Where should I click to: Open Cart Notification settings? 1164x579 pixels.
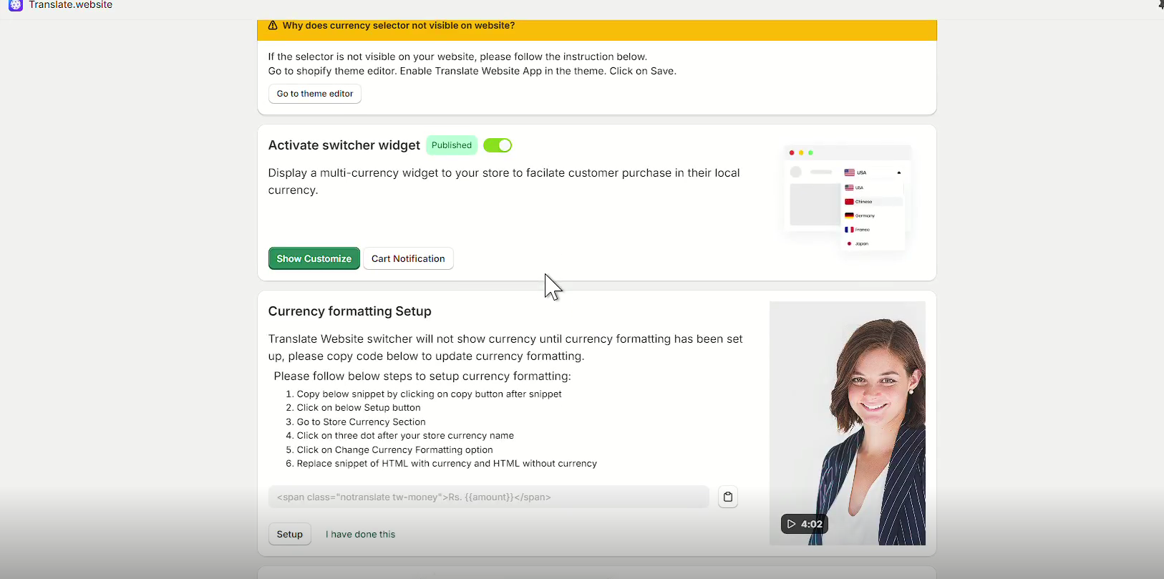[x=408, y=258]
